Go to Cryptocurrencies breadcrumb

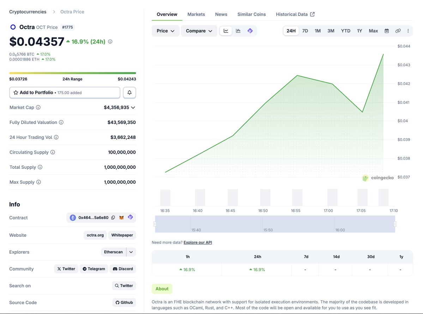[28, 12]
